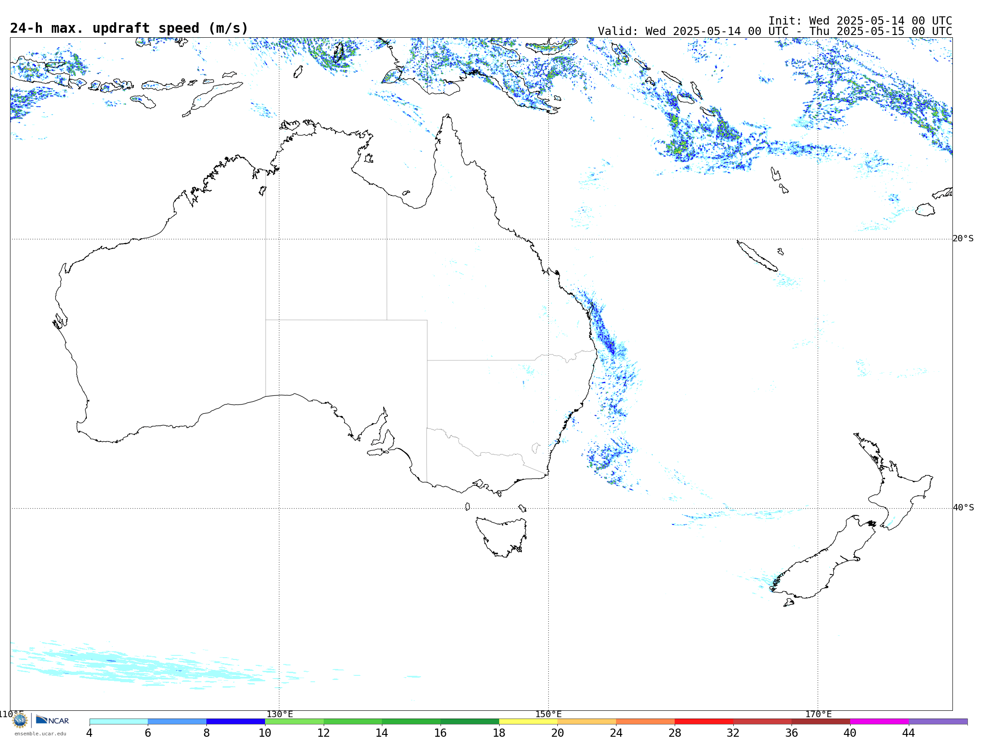Click the yellow 18-20 colorbar swatch
Screen dimensions: 982x739
[528, 722]
